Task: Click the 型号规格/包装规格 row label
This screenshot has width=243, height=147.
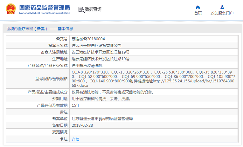Action: point(52,79)
